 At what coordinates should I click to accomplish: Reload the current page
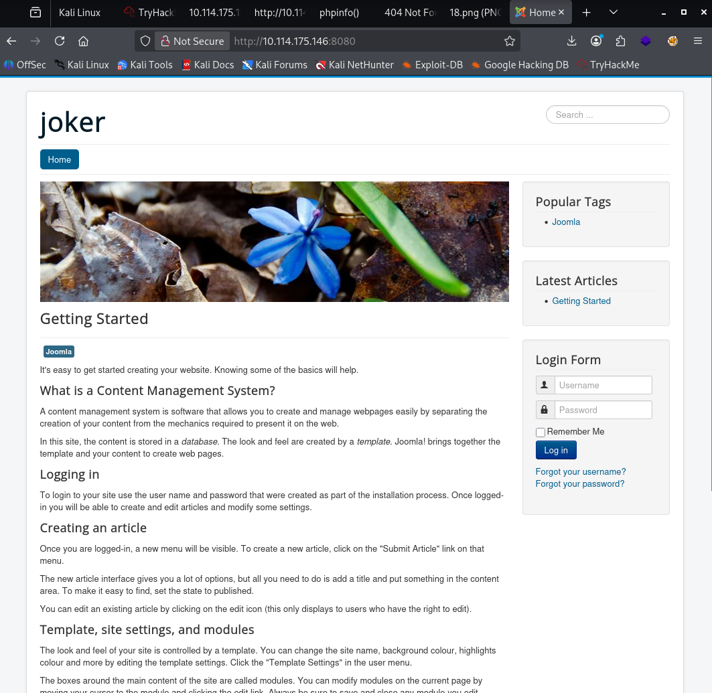pyautogui.click(x=60, y=41)
